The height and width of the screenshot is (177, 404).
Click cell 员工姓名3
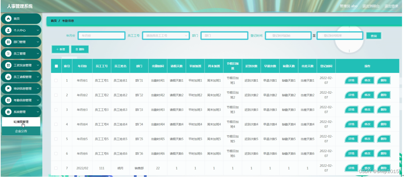(120, 110)
